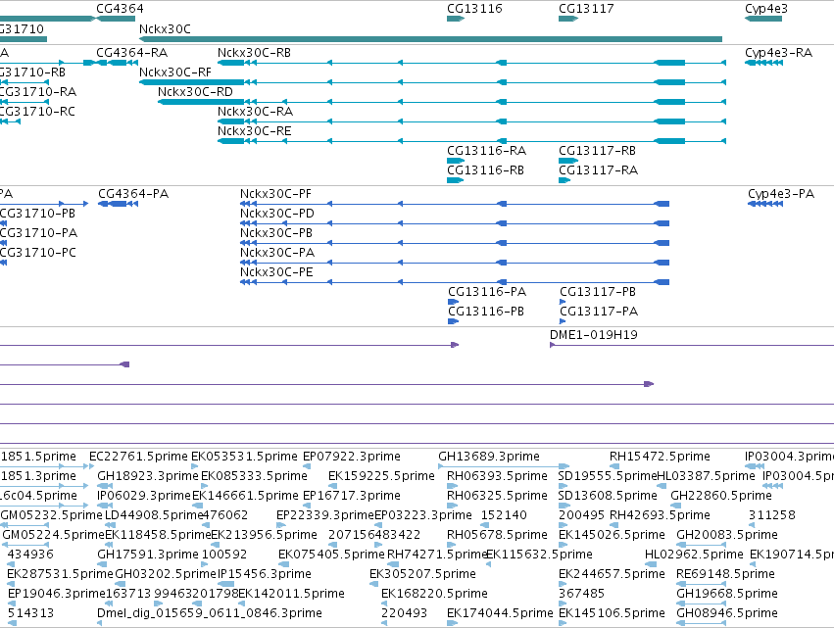
Task: Select protein label CG13116-PB
Action: tap(486, 312)
